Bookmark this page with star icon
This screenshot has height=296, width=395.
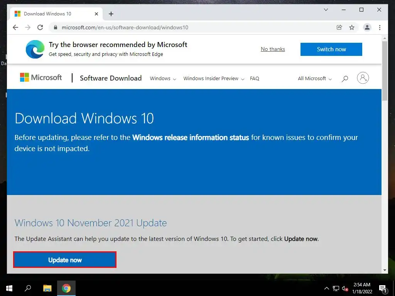pyautogui.click(x=352, y=27)
